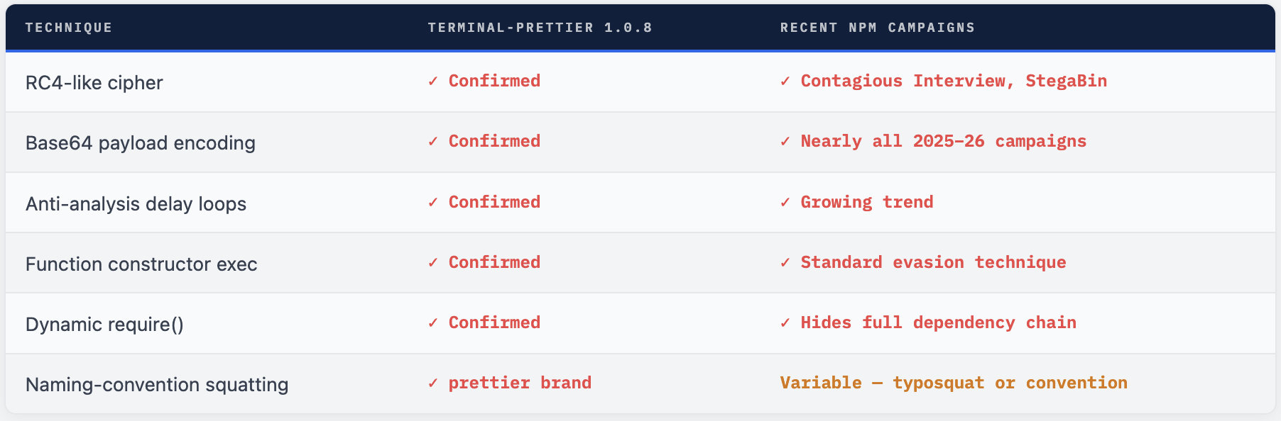Click the checkmark before Standard evasion technique
Viewport: 1281px width, 421px height.
785,263
